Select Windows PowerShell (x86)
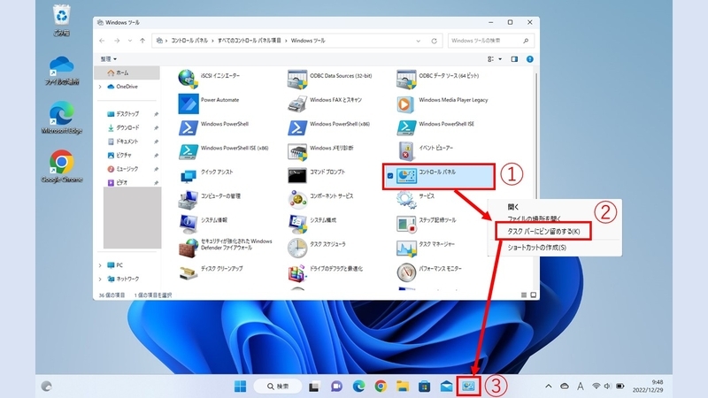 click(x=328, y=126)
